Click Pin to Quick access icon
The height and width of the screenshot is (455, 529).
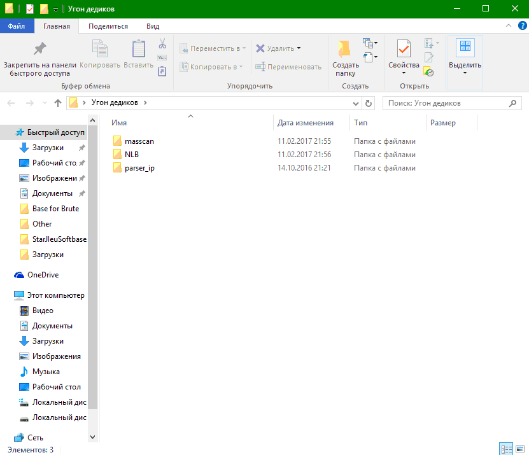tap(39, 51)
